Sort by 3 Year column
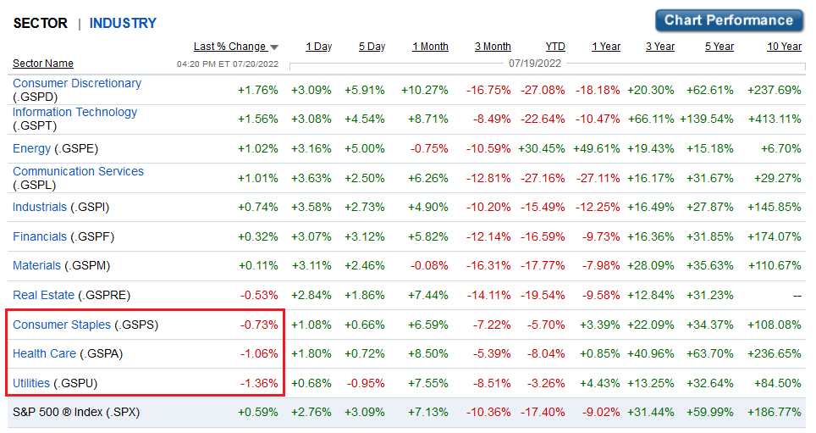The width and height of the screenshot is (816, 433). [x=660, y=47]
